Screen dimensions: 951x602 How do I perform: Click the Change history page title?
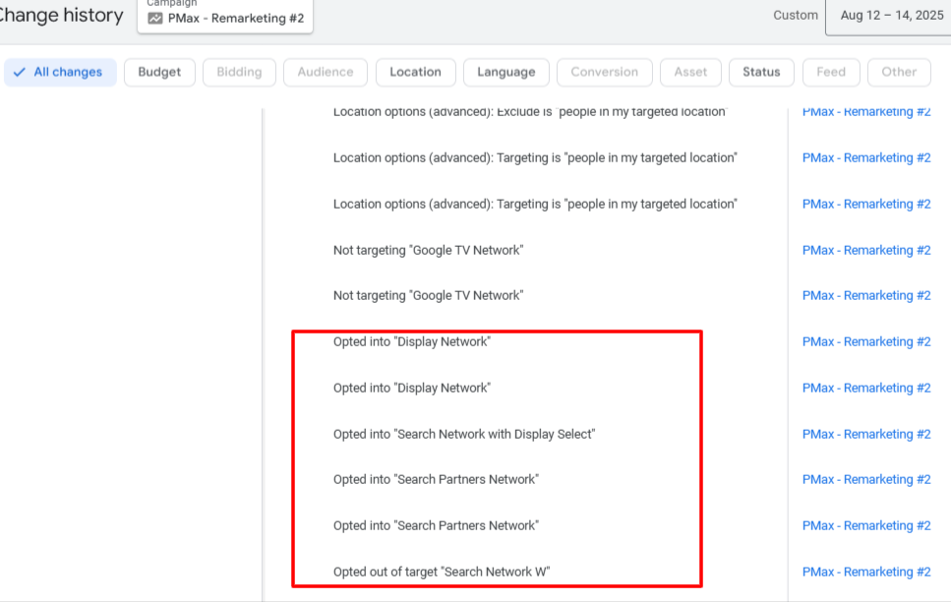point(61,15)
